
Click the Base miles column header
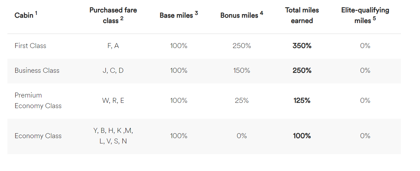[176, 16]
